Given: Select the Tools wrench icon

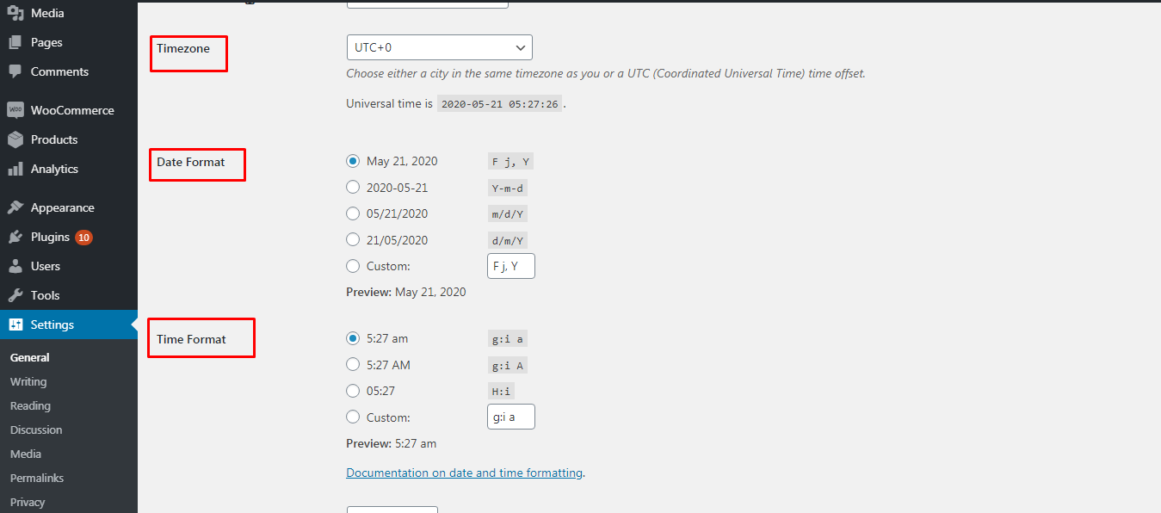Looking at the screenshot, I should pyautogui.click(x=15, y=295).
